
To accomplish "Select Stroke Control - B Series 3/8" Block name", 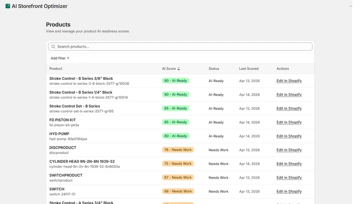I will (x=81, y=78).
